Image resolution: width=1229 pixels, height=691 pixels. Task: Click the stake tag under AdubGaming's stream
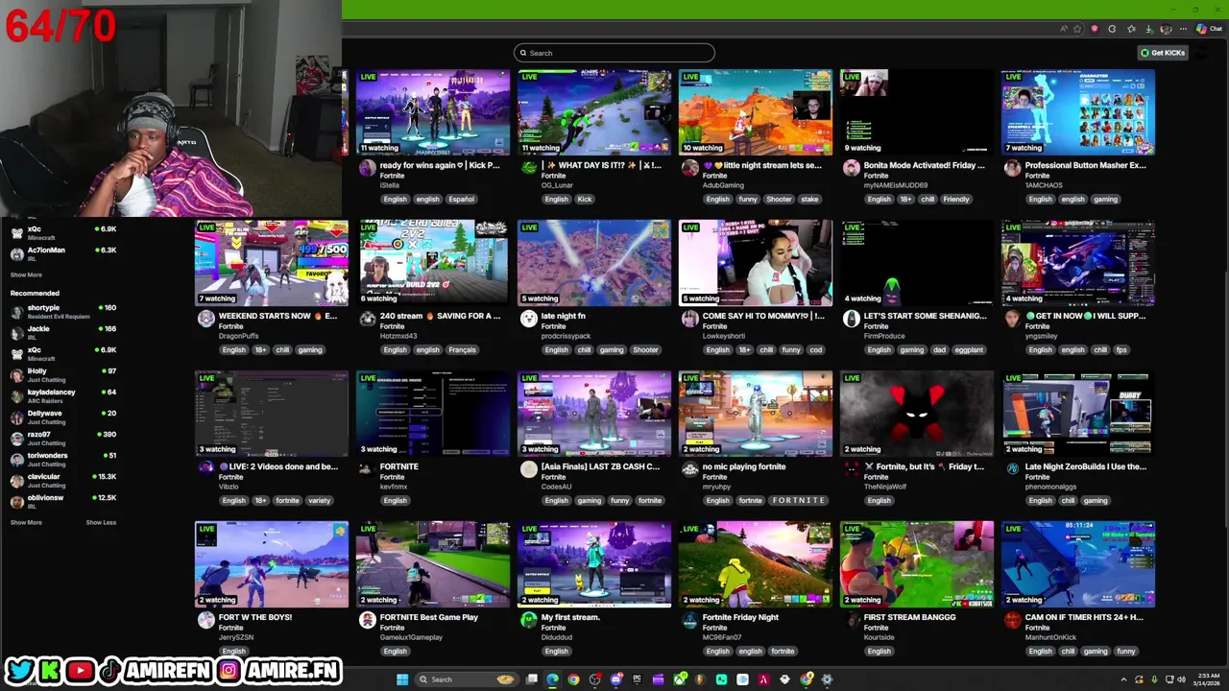809,199
